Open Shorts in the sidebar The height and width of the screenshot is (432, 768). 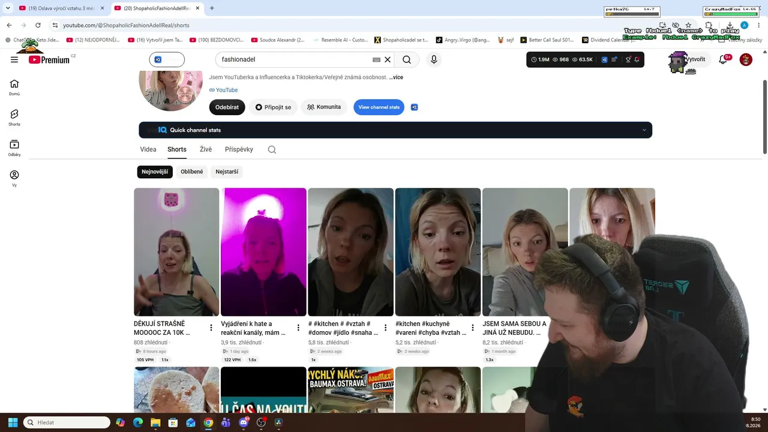tap(14, 118)
